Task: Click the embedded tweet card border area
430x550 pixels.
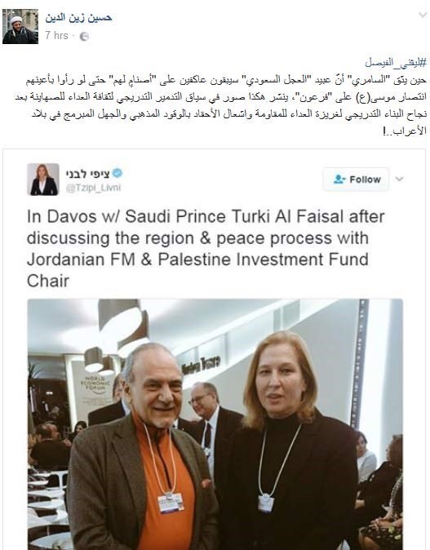Action: (x=214, y=349)
